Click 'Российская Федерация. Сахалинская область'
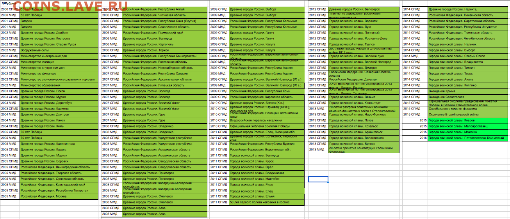This screenshot has width=510, height=219. [x=164, y=27]
